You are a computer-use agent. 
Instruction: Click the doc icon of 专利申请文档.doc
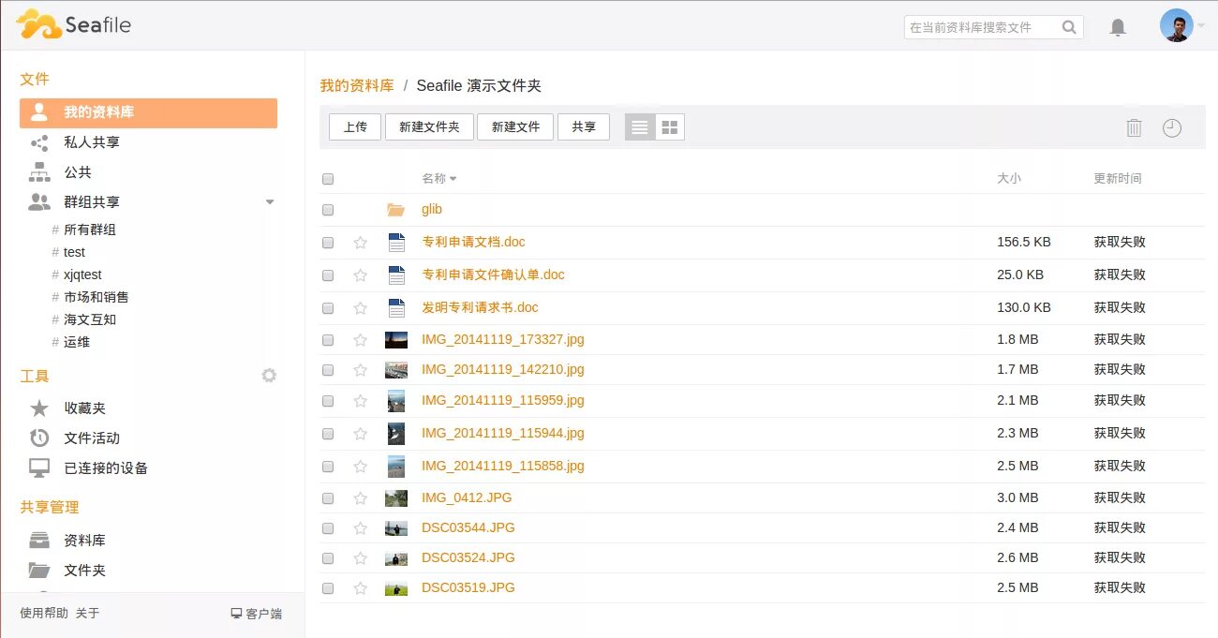[396, 243]
